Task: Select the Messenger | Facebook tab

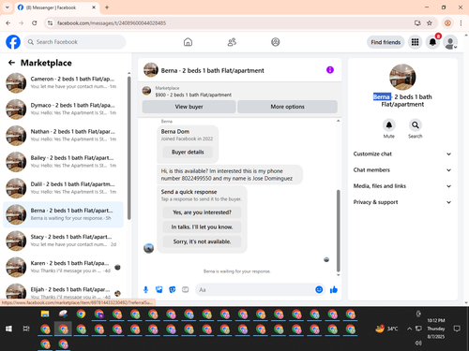Action: tap(57, 7)
